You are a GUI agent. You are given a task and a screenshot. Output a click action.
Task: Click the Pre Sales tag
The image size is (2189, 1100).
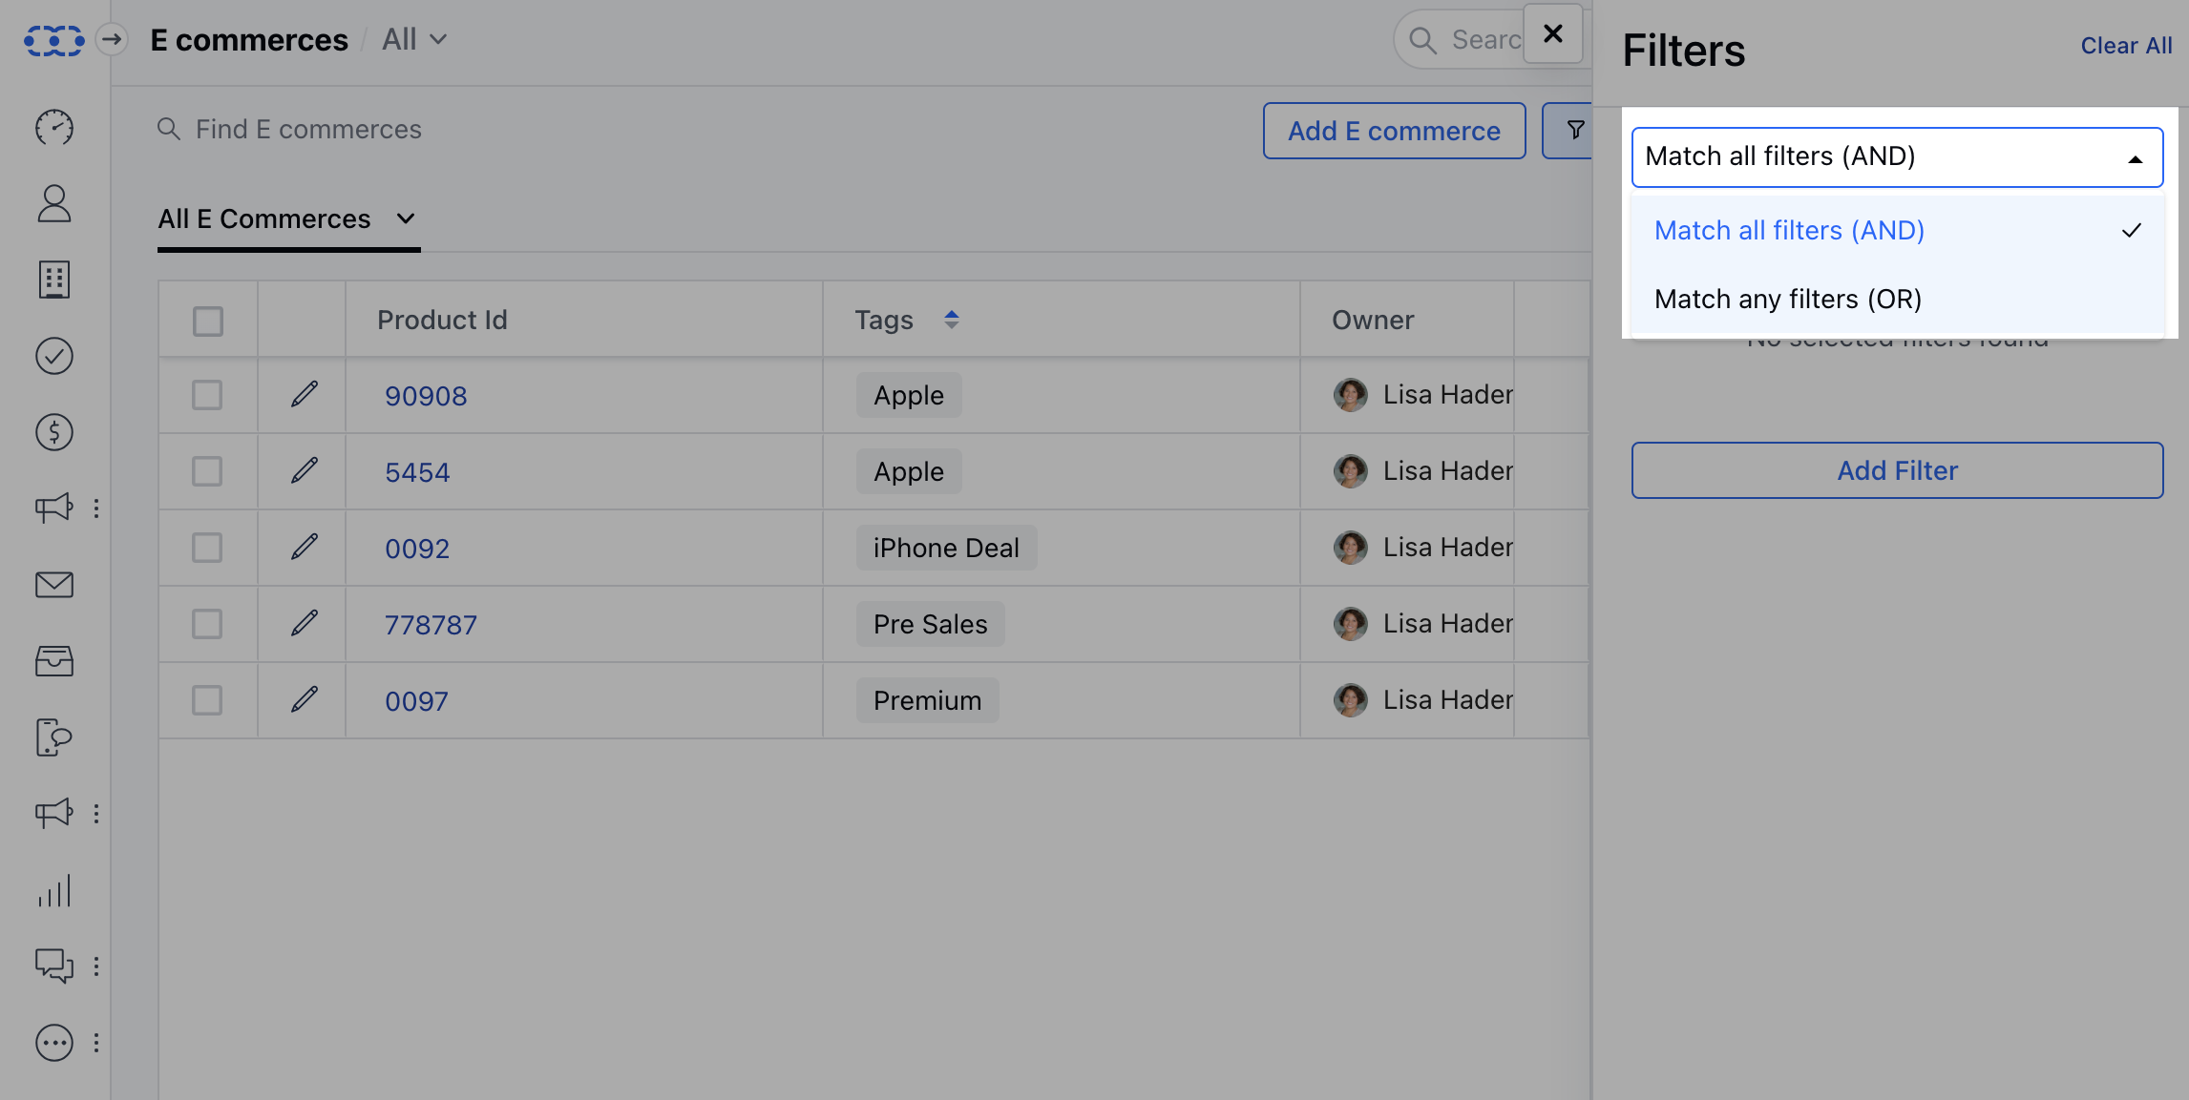click(x=930, y=624)
